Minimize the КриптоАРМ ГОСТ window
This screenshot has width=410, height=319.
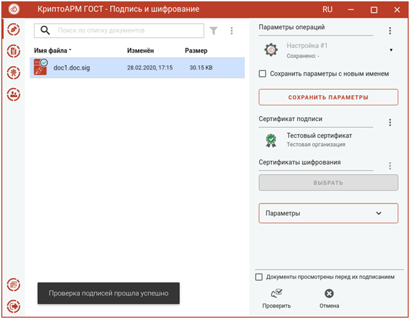click(x=351, y=9)
